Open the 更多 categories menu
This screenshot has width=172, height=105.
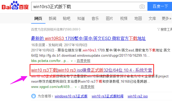(x=166, y=18)
